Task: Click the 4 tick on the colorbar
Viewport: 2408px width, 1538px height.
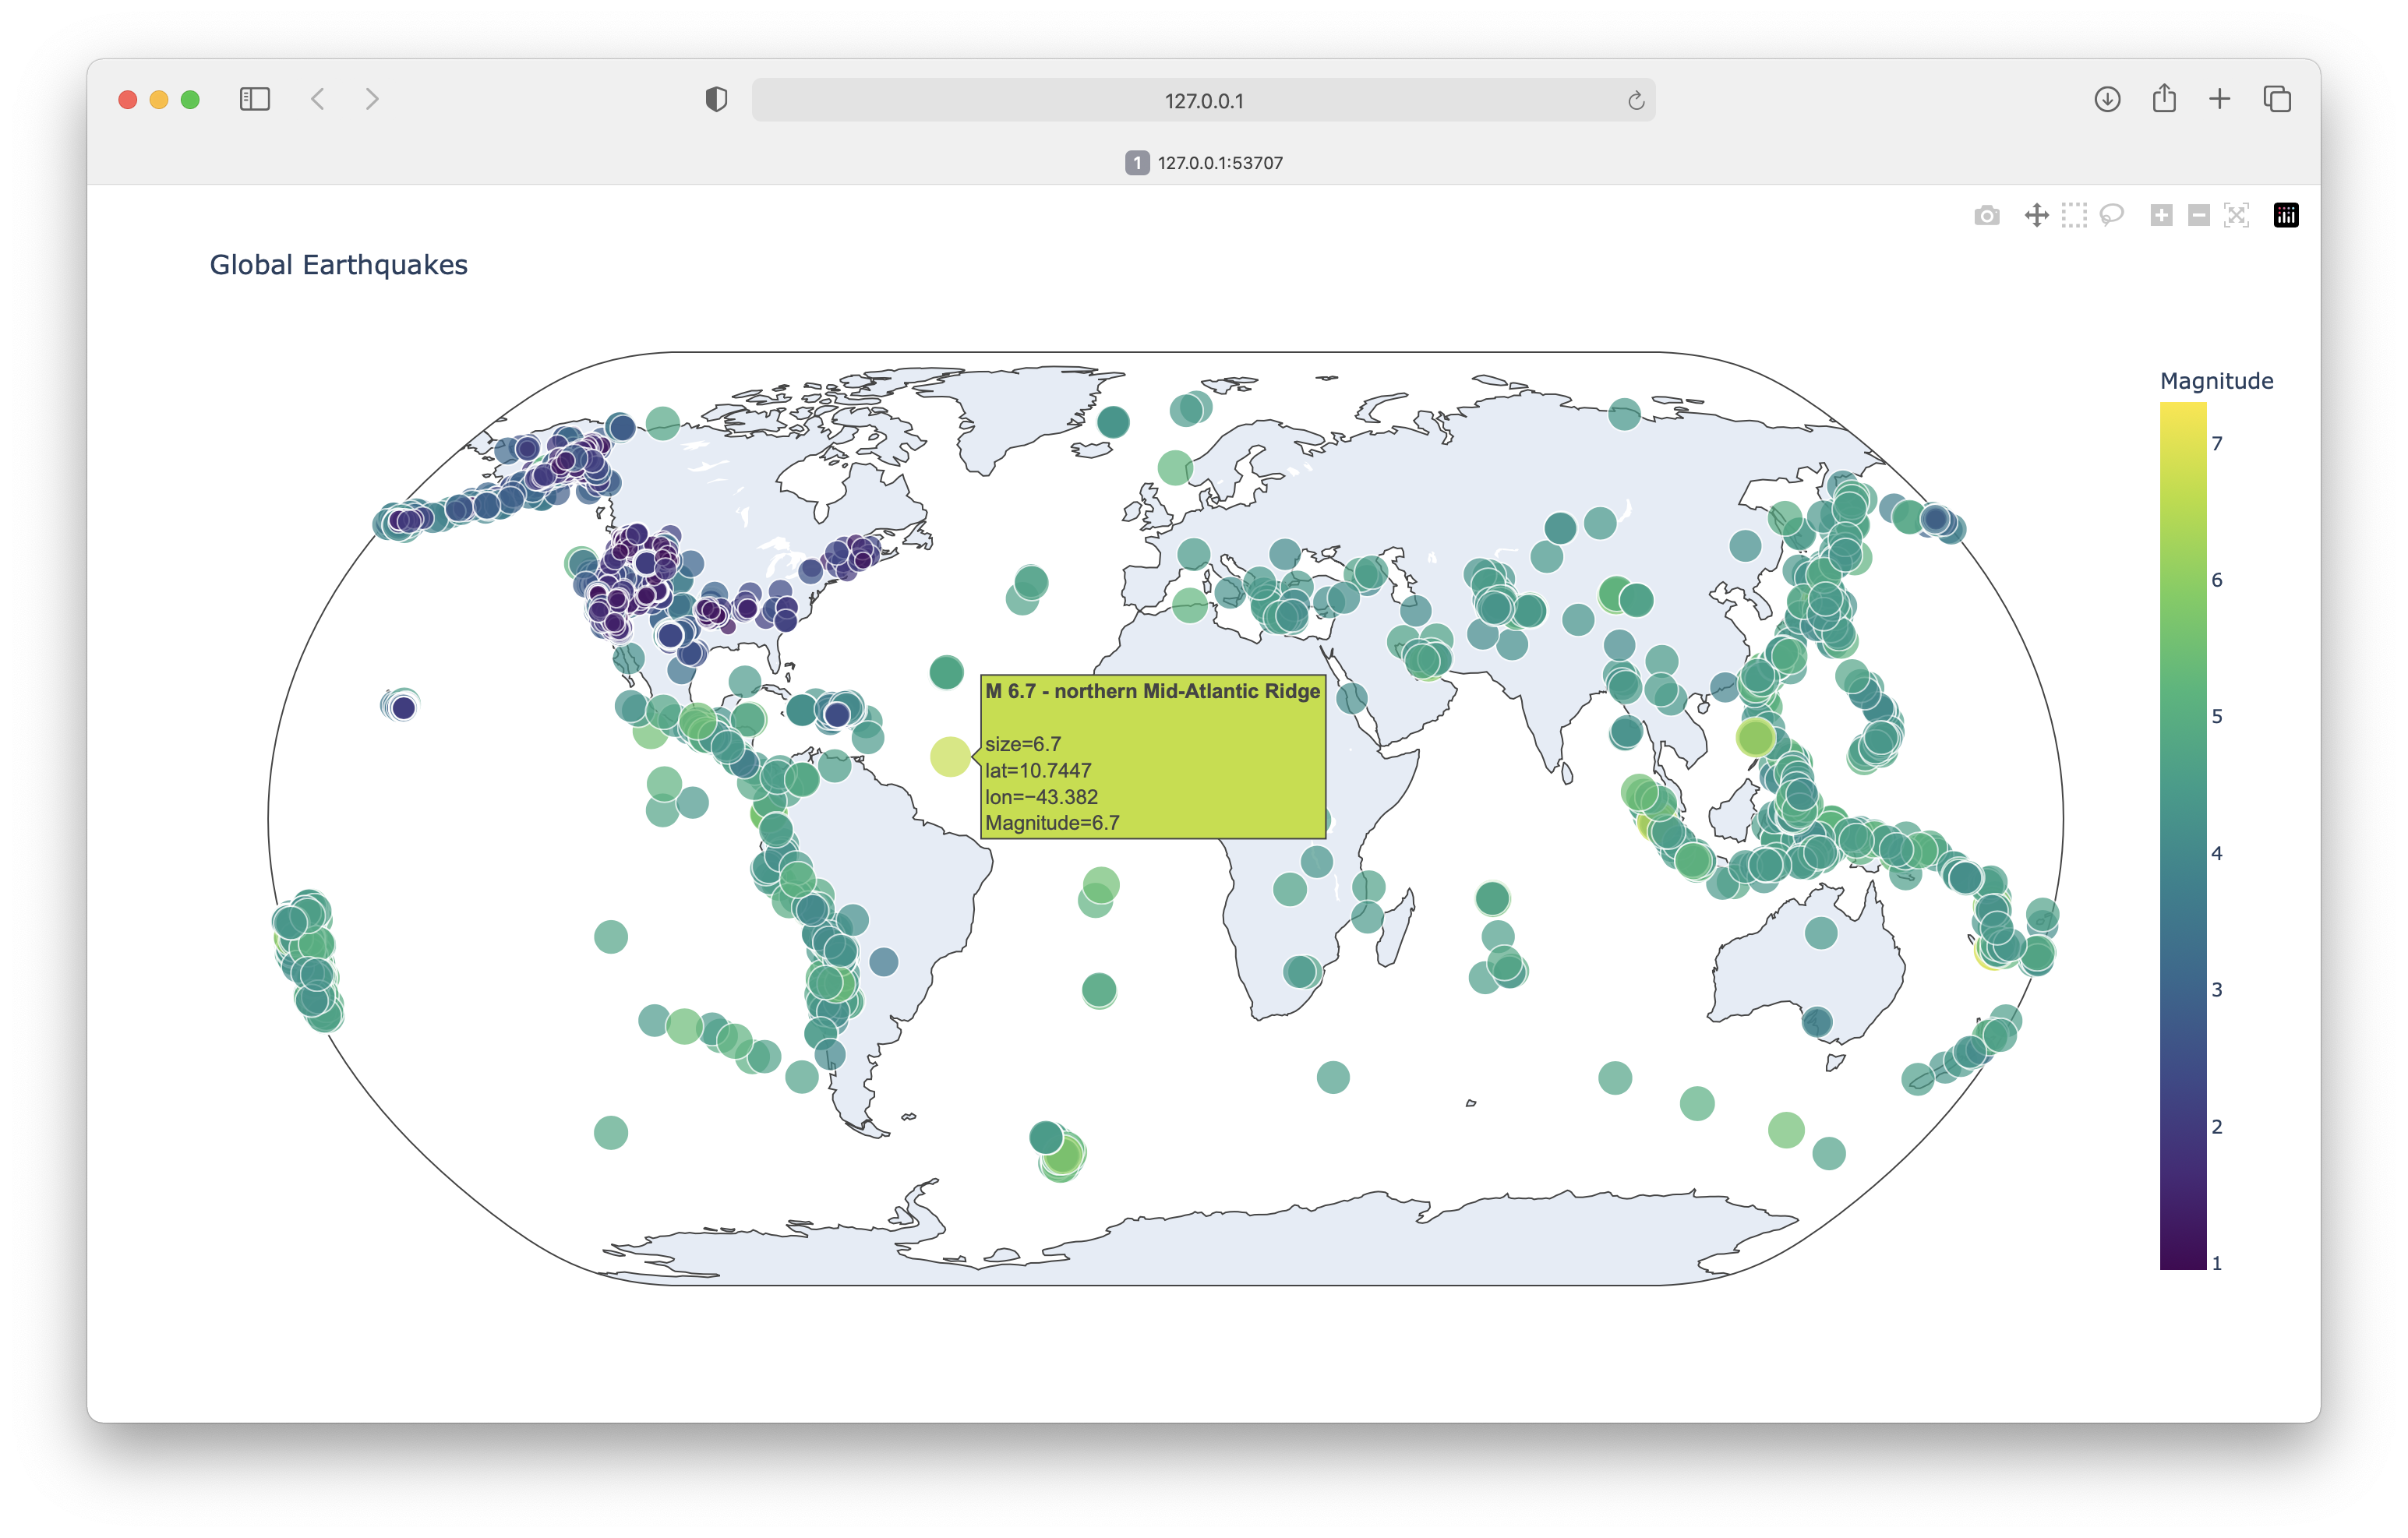Action: (x=2217, y=853)
